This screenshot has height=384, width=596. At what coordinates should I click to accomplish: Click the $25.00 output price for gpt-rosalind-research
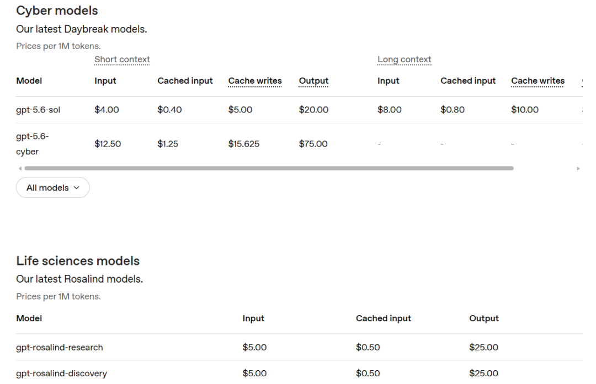(x=483, y=347)
